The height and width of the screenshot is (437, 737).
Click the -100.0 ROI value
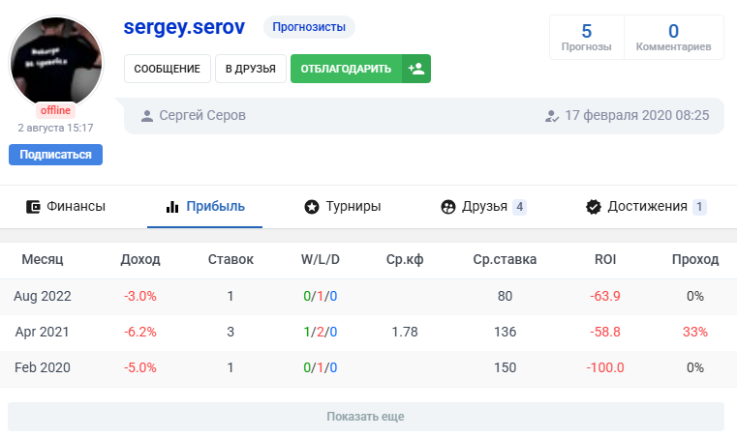[605, 367]
